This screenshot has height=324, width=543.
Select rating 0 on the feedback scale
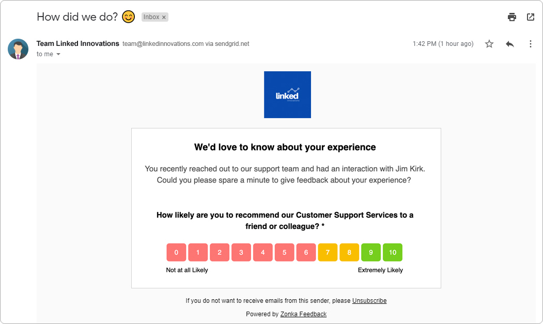(176, 252)
